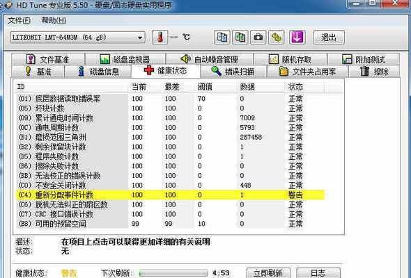Open the 帮助 menu
The height and width of the screenshot is (278, 411).
pyautogui.click(x=54, y=20)
